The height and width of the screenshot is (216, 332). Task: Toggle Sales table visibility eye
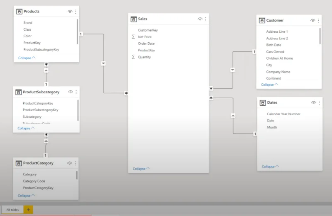(200, 19)
